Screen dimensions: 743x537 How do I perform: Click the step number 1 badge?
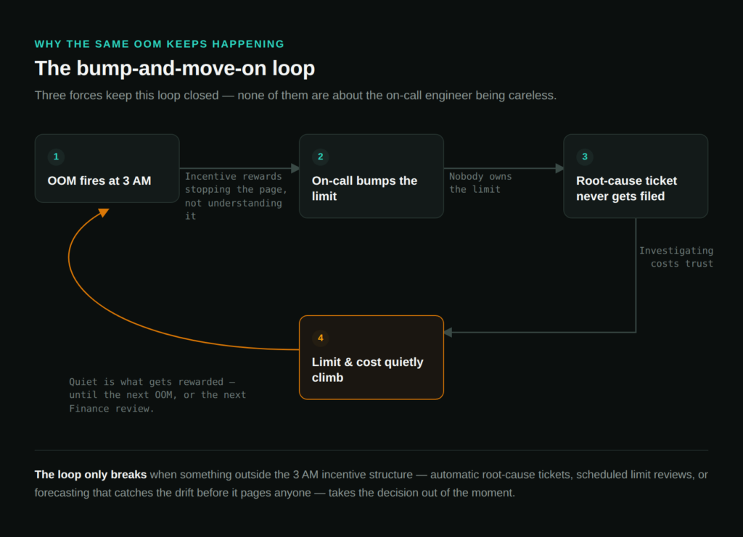(x=56, y=157)
